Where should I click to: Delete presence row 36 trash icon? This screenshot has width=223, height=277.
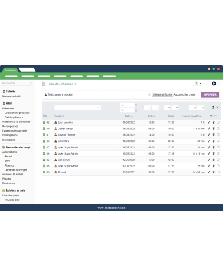213,153
